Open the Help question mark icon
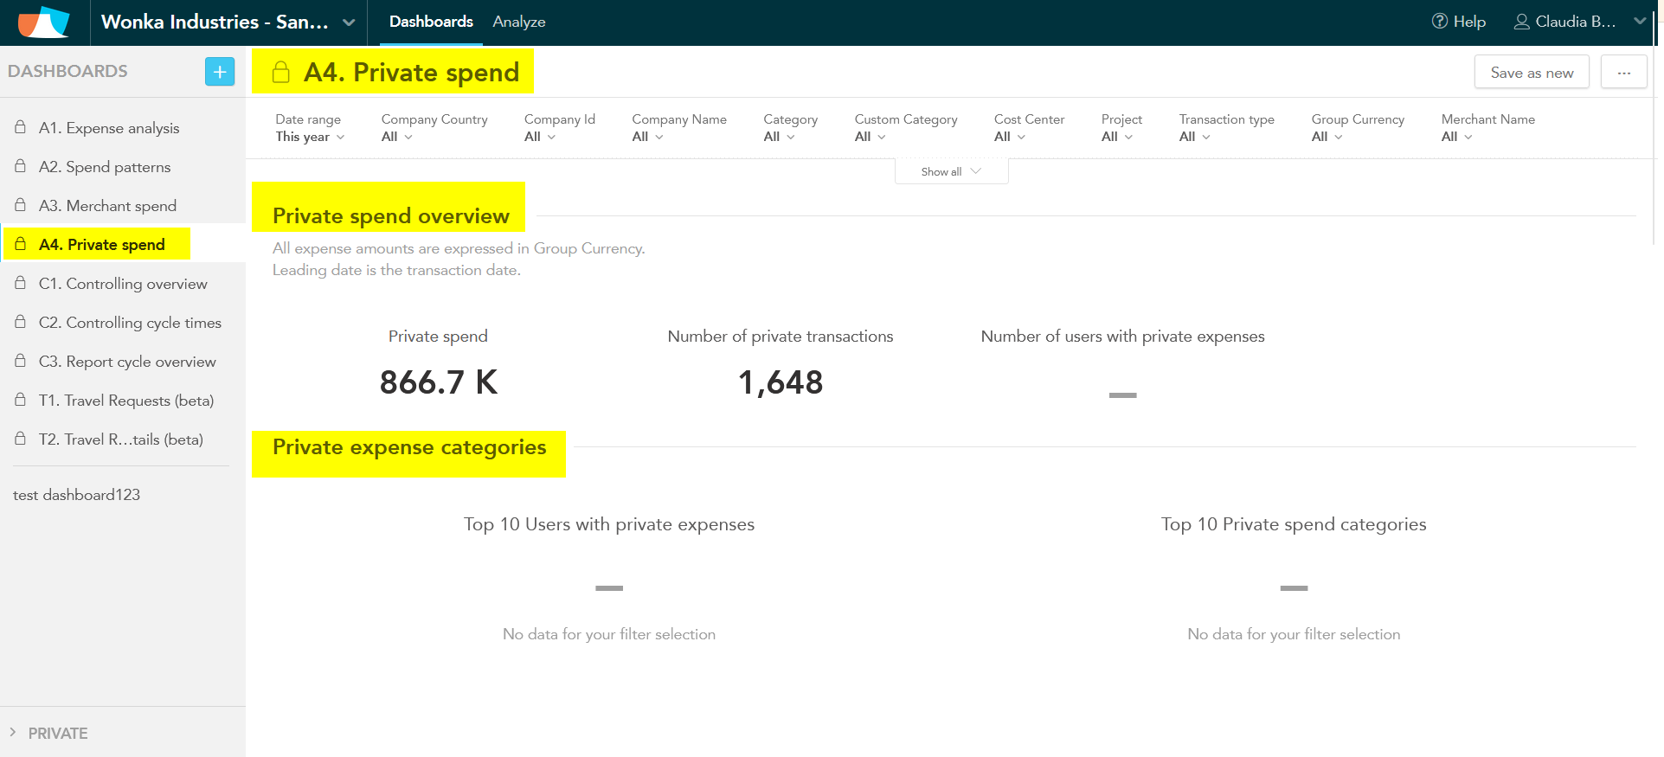1664x757 pixels. pyautogui.click(x=1439, y=22)
